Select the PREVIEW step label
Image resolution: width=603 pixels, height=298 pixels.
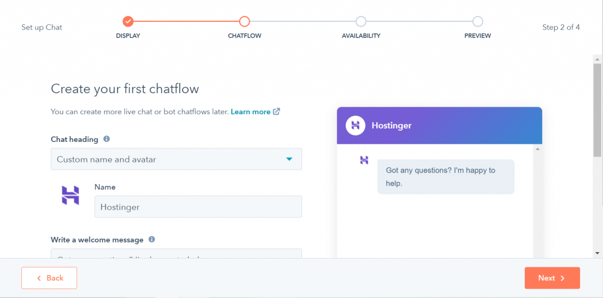478,36
